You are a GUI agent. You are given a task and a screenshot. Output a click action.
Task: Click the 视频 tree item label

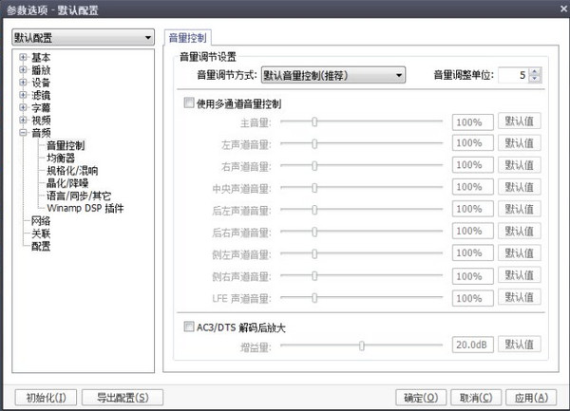point(41,121)
